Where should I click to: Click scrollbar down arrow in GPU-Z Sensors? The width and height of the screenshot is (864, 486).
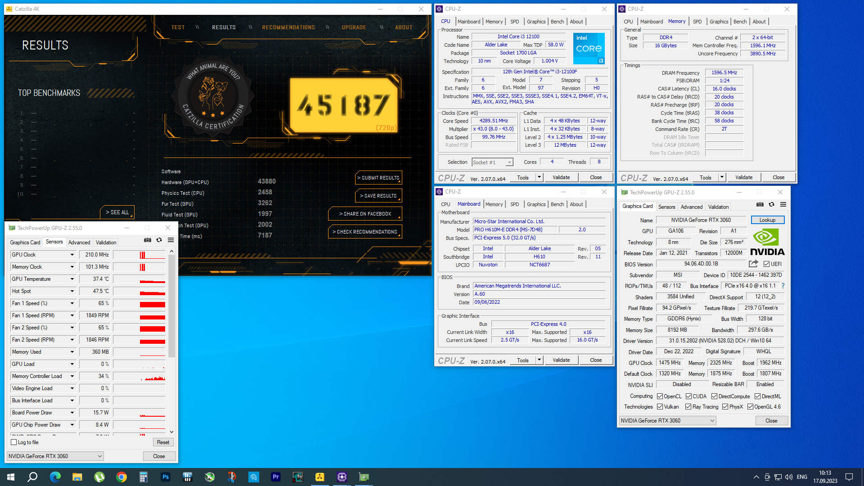click(171, 432)
